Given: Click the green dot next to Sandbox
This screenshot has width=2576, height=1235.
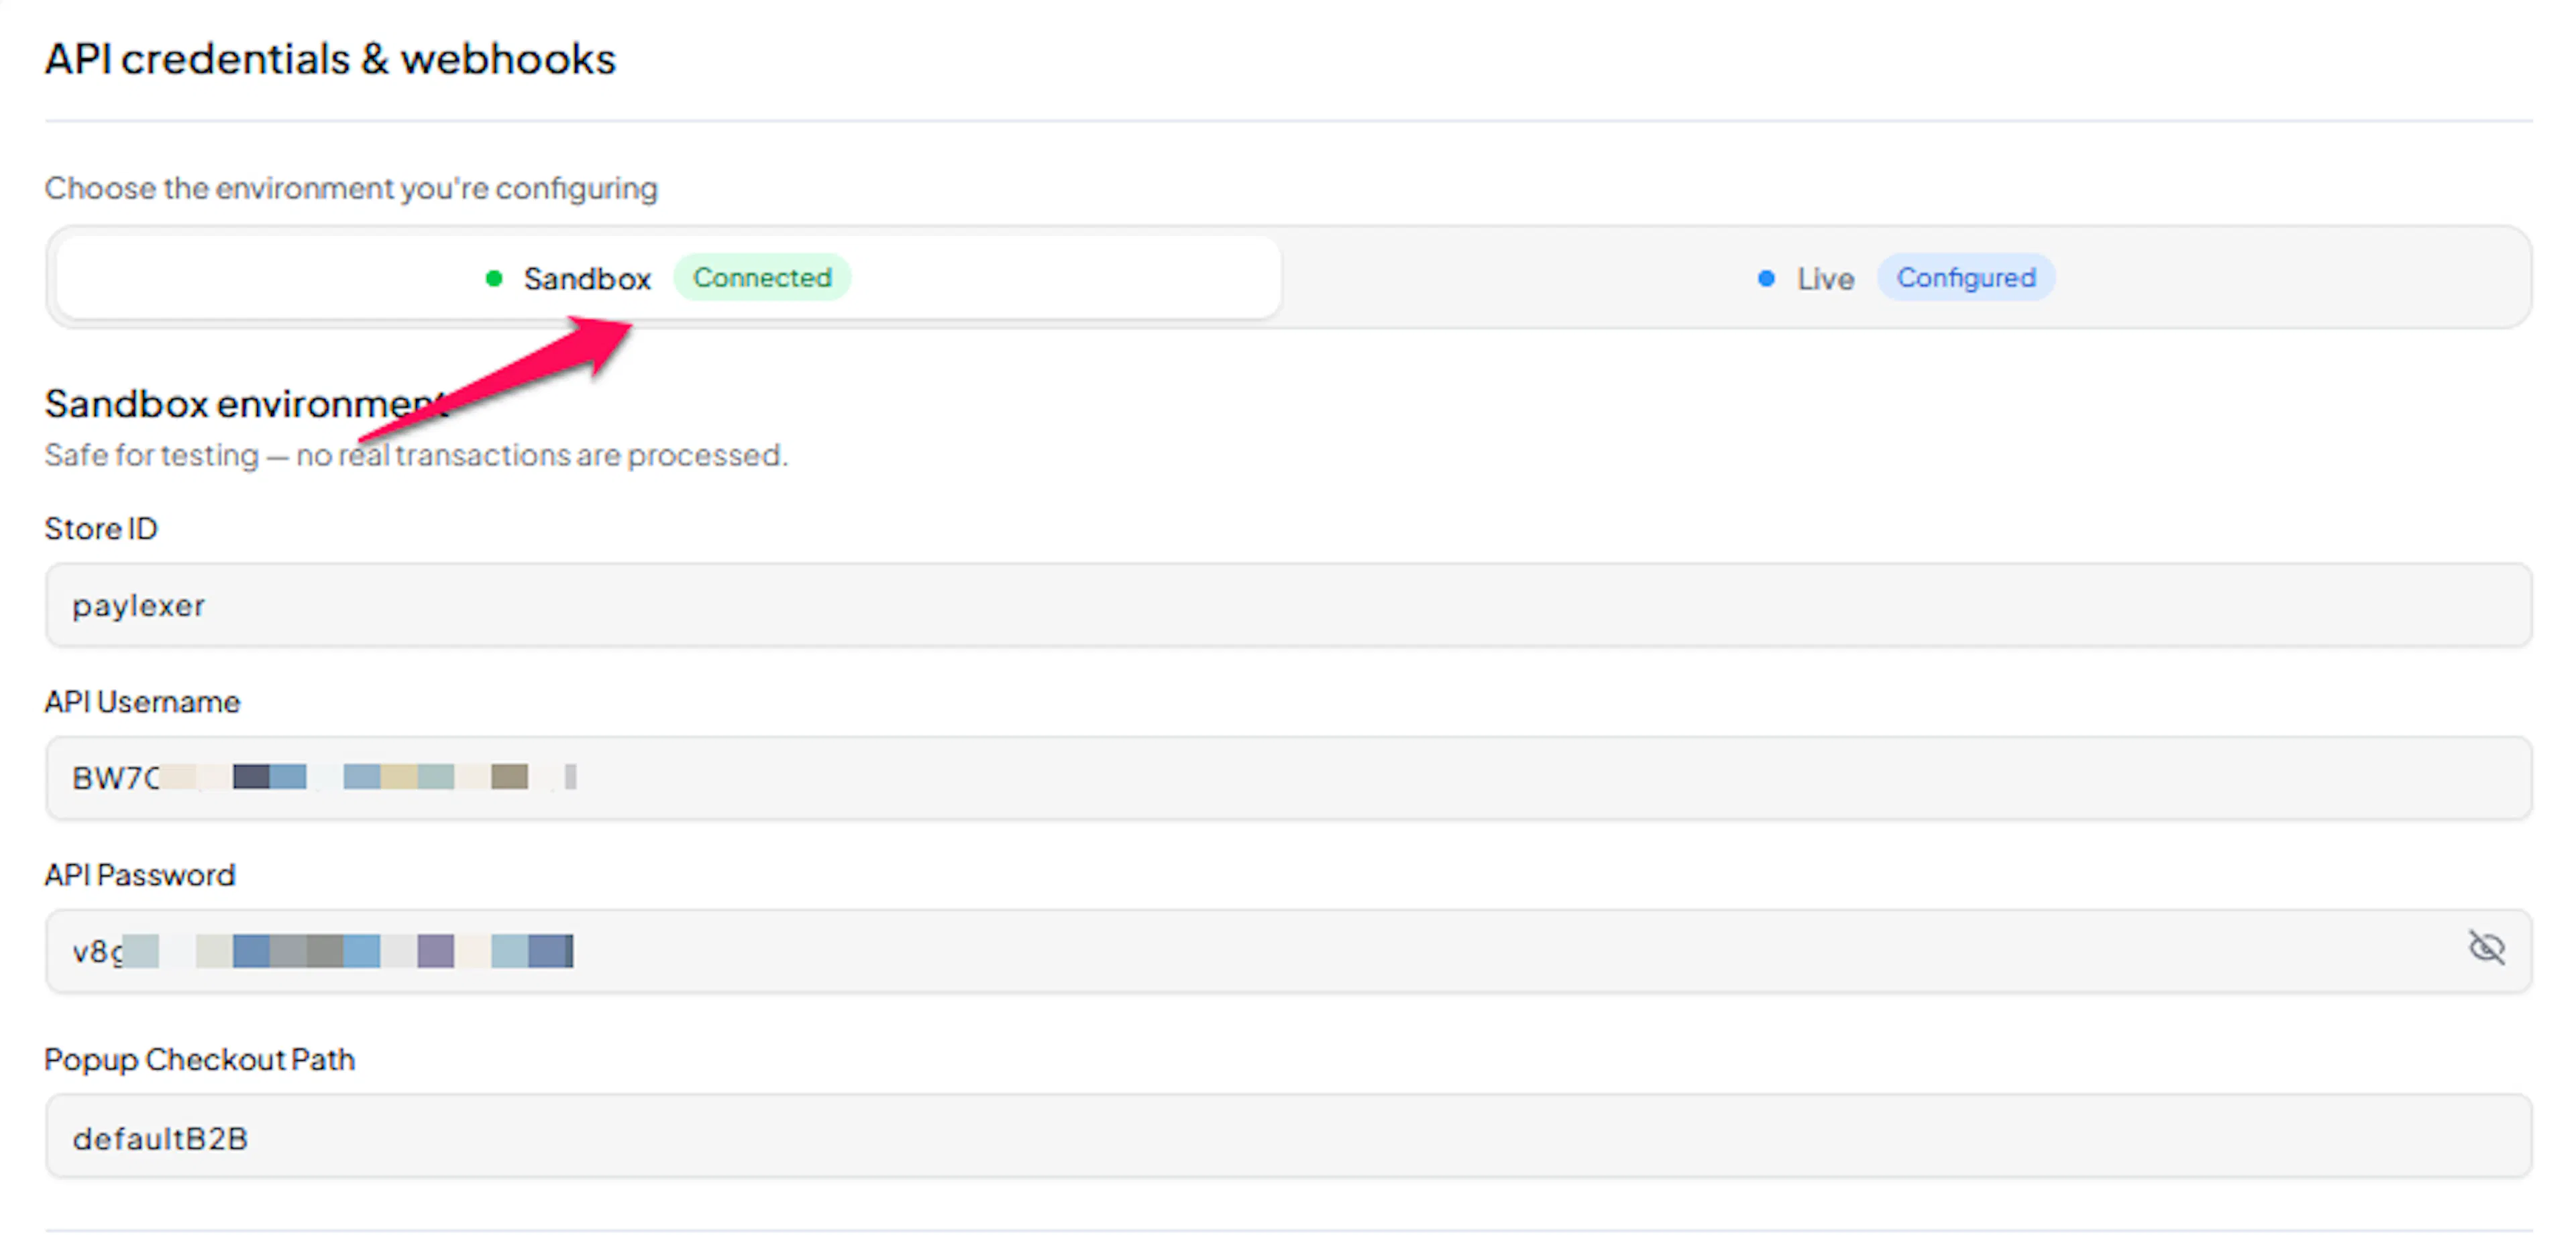Looking at the screenshot, I should [x=493, y=279].
